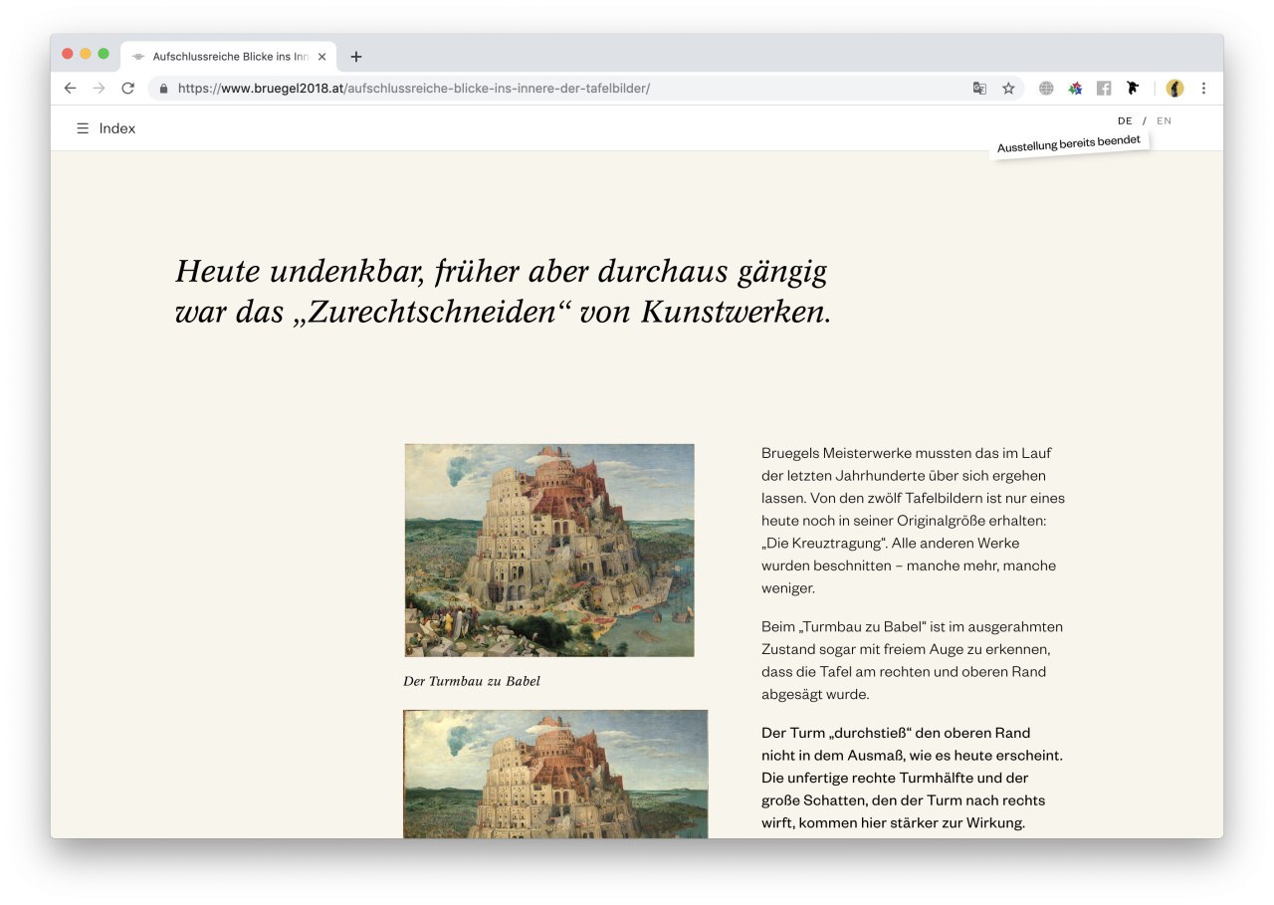The height and width of the screenshot is (905, 1274).
Task: Click the red close window button
Action: [68, 54]
